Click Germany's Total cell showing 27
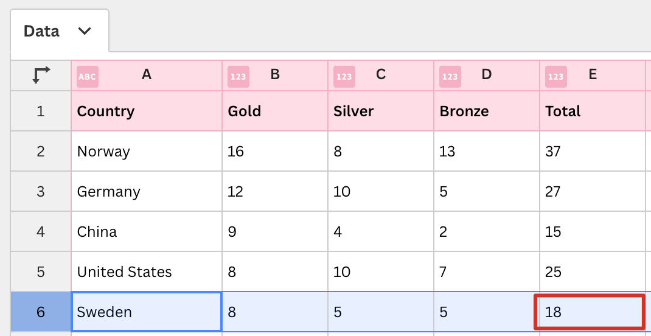The width and height of the screenshot is (651, 336). point(593,192)
